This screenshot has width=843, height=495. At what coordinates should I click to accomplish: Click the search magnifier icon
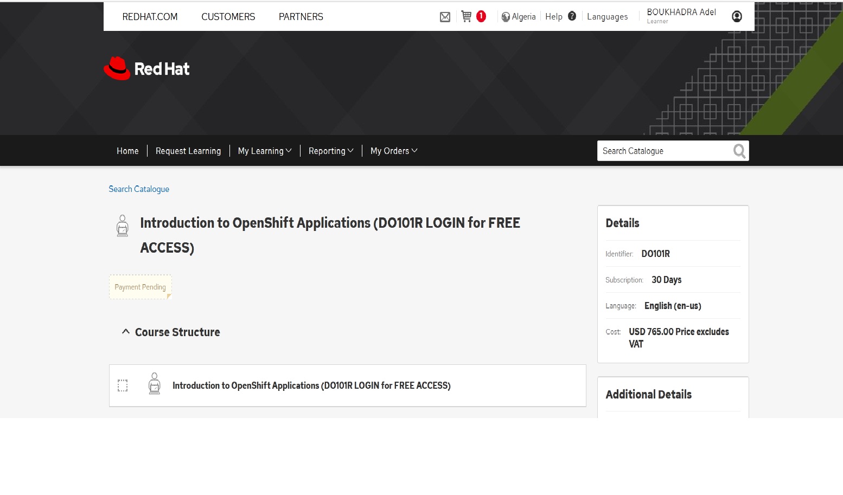(x=739, y=151)
